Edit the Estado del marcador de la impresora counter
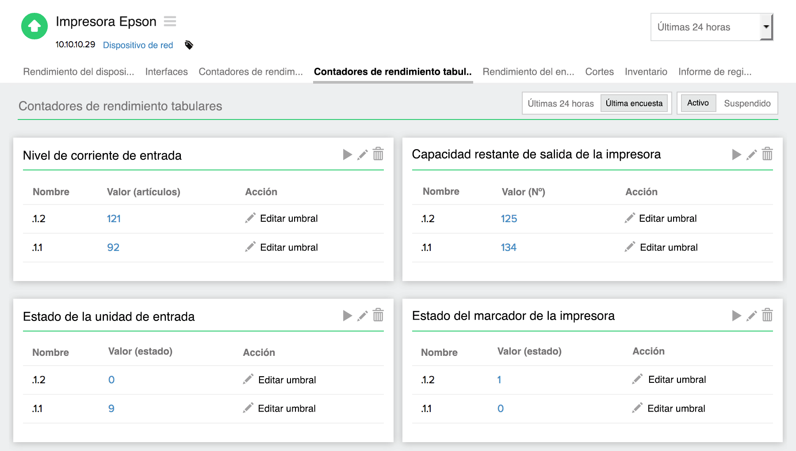Screen dimensions: 796x451 click(752, 316)
